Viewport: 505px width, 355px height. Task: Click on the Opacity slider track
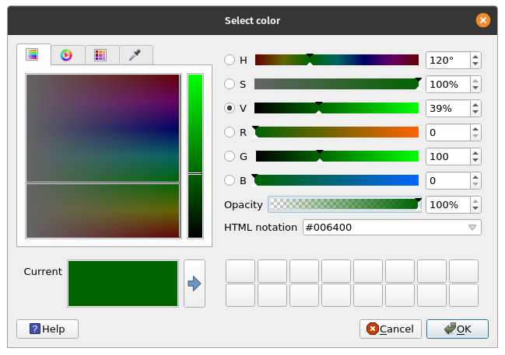tap(342, 204)
